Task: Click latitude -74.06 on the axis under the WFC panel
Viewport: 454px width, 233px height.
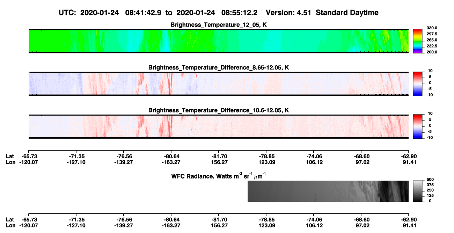Action: pyautogui.click(x=314, y=219)
